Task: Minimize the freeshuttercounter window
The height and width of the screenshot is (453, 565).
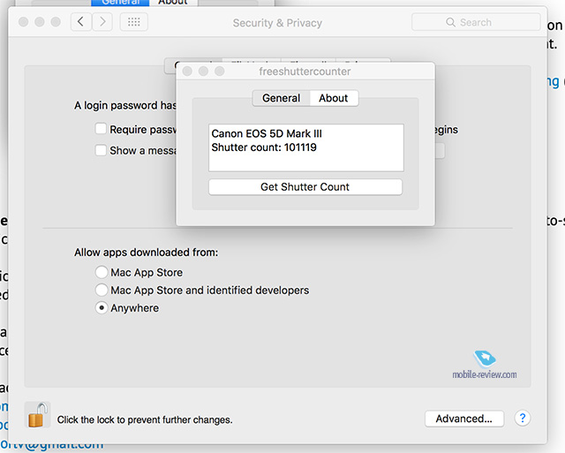Action: 203,71
